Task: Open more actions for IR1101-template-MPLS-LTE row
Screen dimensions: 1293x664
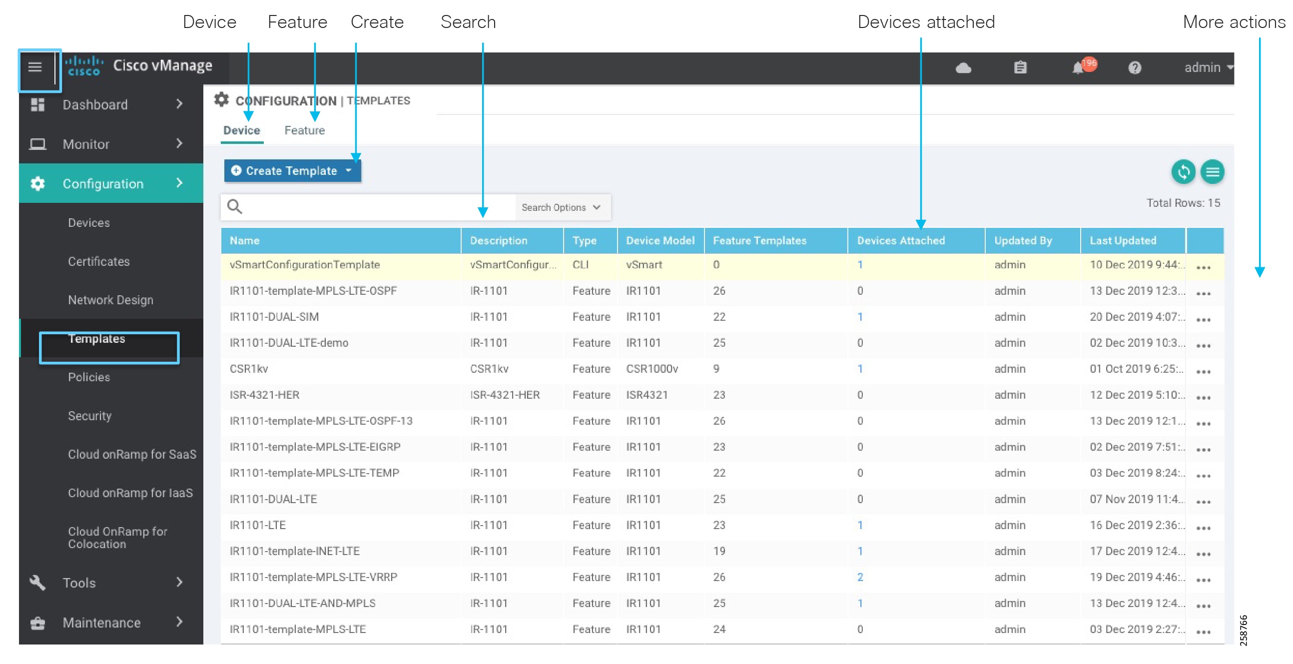Action: [1203, 633]
